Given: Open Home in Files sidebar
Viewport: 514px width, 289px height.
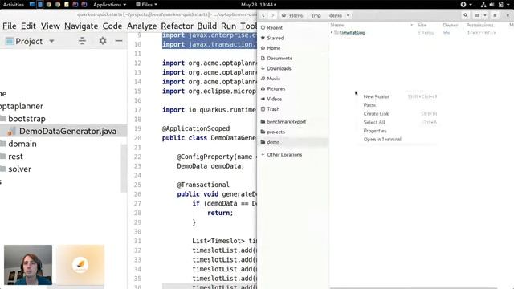Looking at the screenshot, I should tap(273, 48).
